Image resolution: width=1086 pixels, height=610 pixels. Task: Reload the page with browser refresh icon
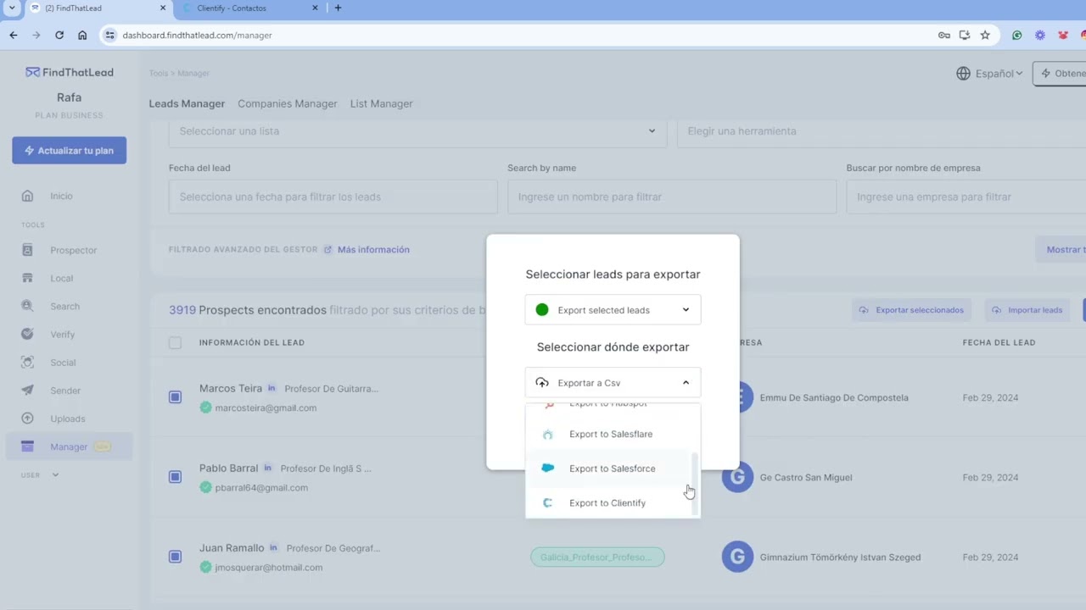coord(59,35)
